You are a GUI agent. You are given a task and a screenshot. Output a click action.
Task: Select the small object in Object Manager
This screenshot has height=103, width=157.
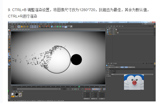[x=110, y=31]
